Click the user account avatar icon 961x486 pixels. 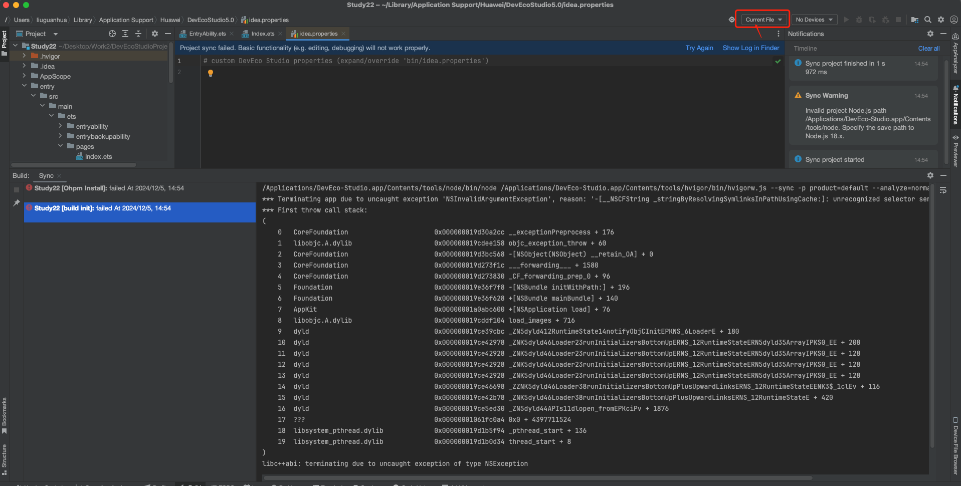click(954, 20)
